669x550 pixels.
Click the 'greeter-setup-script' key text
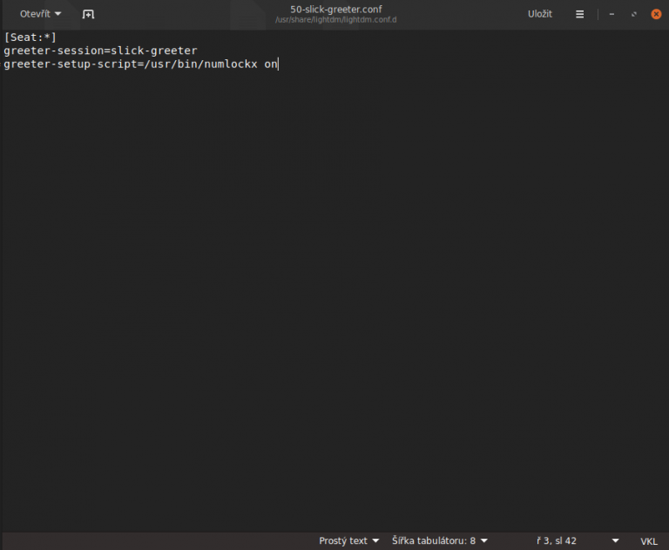pyautogui.click(x=69, y=64)
